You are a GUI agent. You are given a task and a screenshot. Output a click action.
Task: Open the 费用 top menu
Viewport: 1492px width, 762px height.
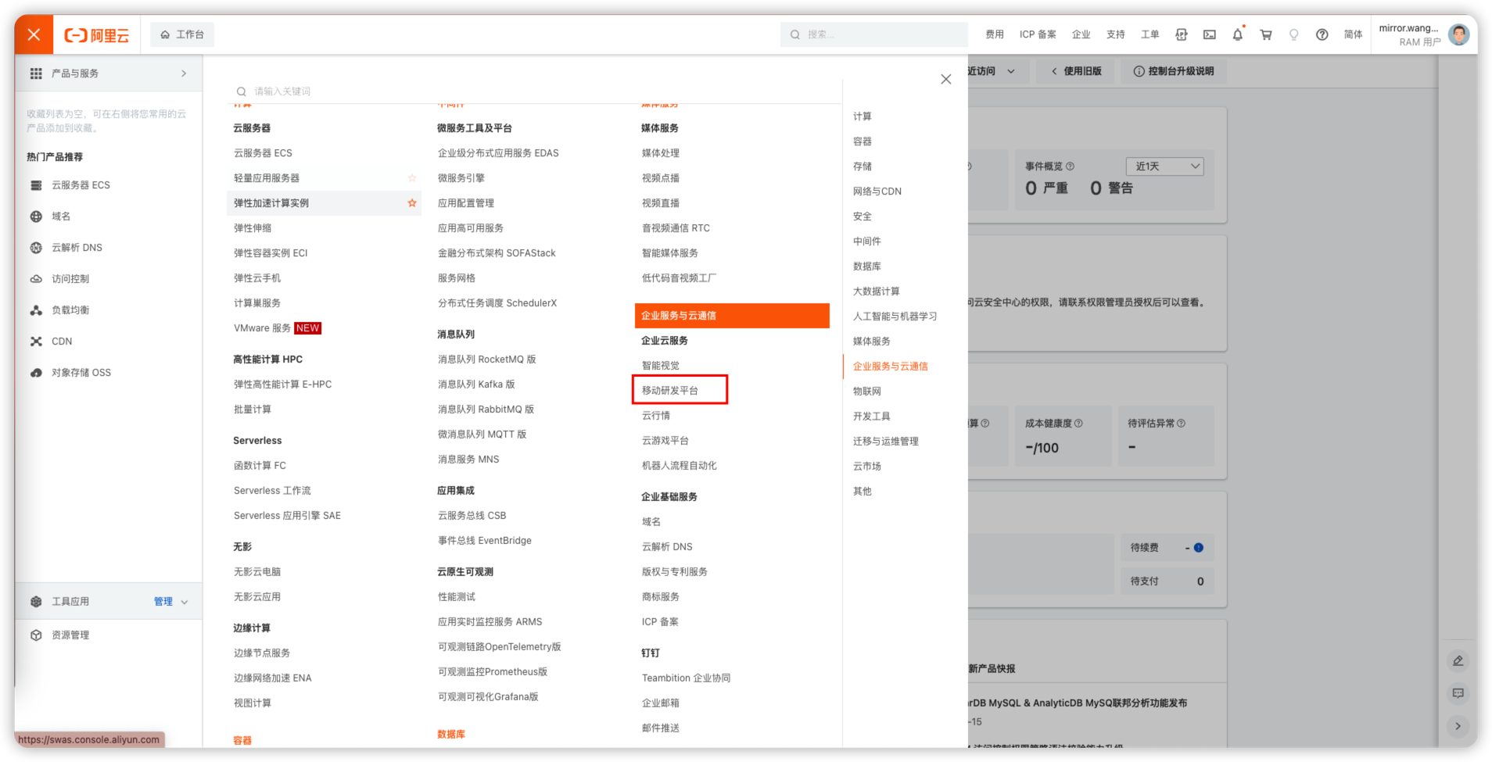coord(995,34)
